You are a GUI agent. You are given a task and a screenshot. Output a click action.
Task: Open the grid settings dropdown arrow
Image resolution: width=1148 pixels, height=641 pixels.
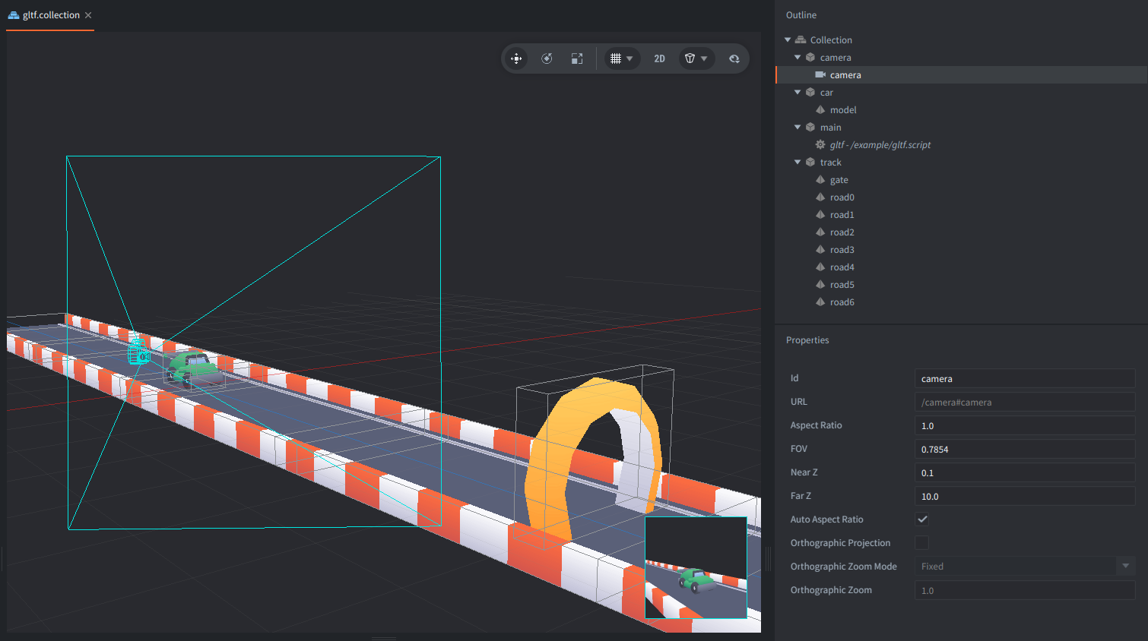coord(629,58)
